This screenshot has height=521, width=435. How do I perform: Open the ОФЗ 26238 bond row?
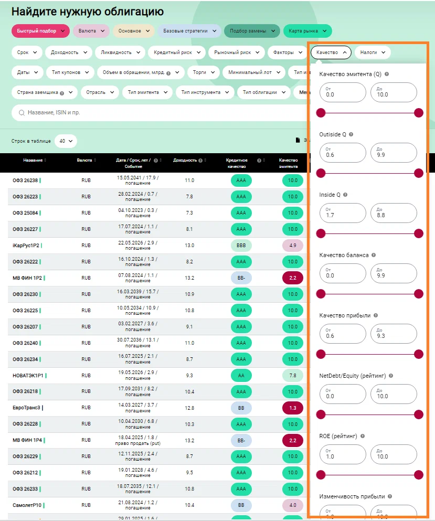click(x=25, y=180)
